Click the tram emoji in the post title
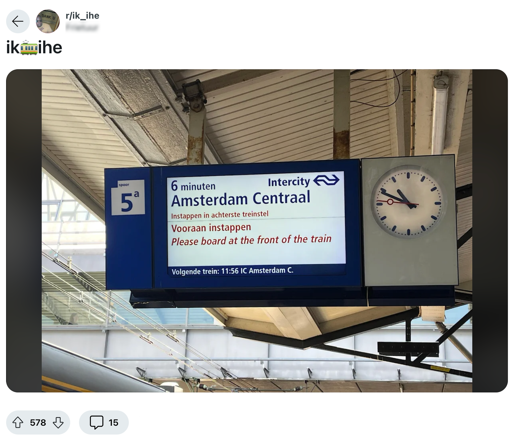Image resolution: width=514 pixels, height=442 pixels. [x=29, y=48]
